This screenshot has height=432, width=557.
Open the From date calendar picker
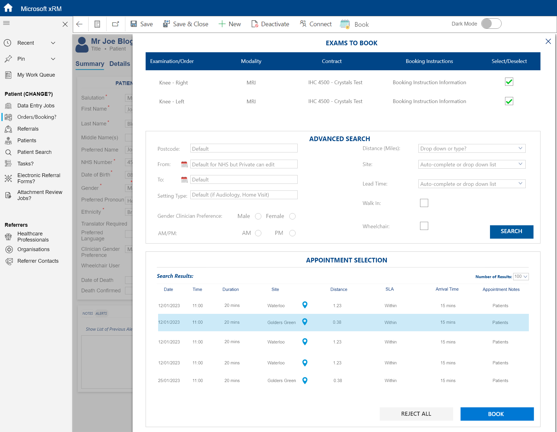(184, 164)
